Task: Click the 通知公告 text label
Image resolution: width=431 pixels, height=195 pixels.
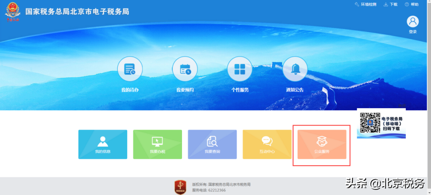Action: click(295, 90)
